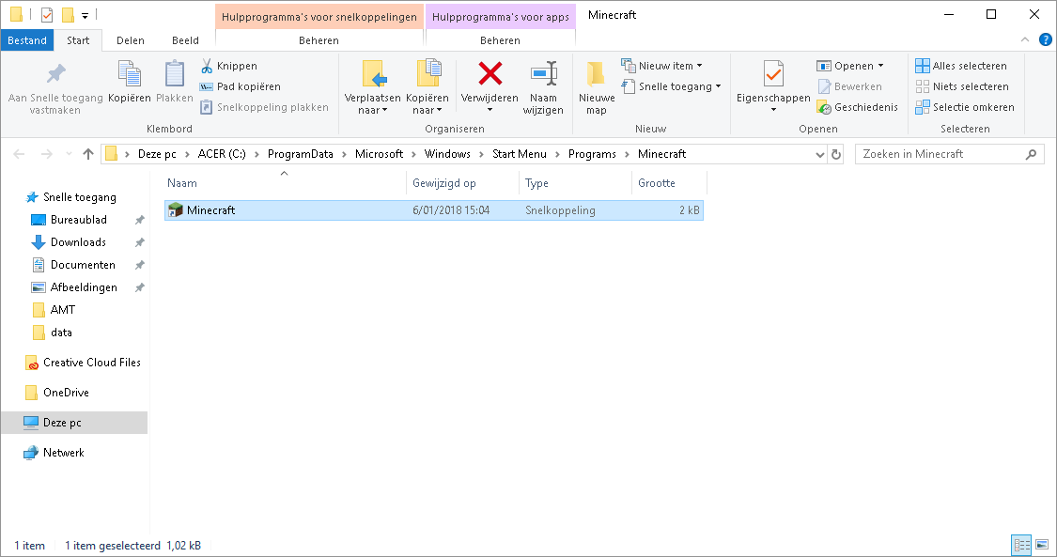
Task: Open Kopiëren naar menu
Action: pyautogui.click(x=427, y=87)
